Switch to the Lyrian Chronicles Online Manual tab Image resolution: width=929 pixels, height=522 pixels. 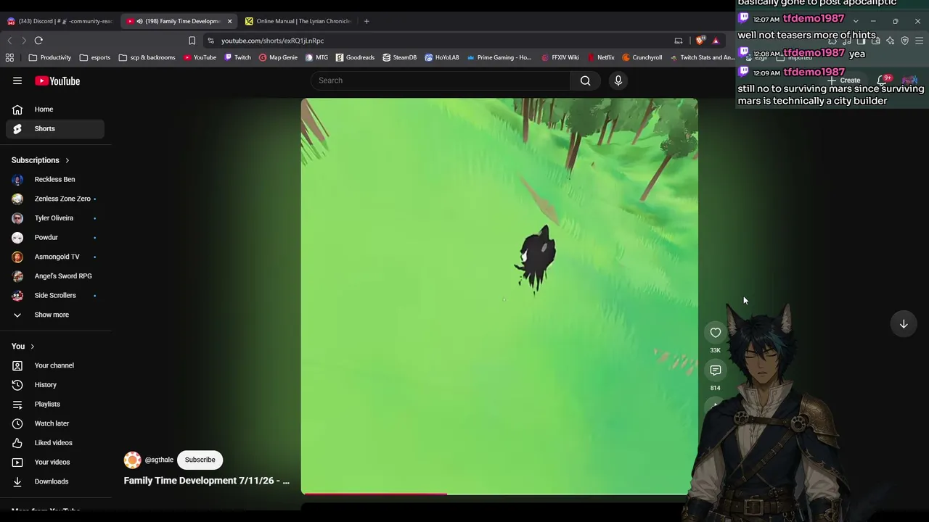coord(298,21)
